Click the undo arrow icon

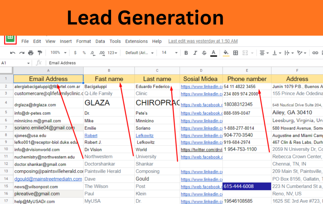tap(13, 53)
